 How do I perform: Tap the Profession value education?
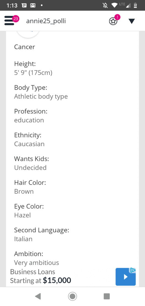click(x=29, y=120)
